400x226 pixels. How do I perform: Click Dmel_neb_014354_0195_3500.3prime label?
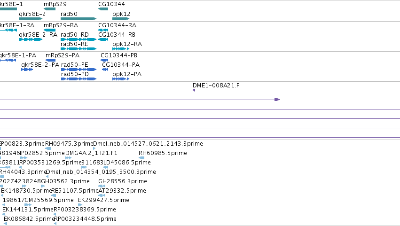[101, 172]
